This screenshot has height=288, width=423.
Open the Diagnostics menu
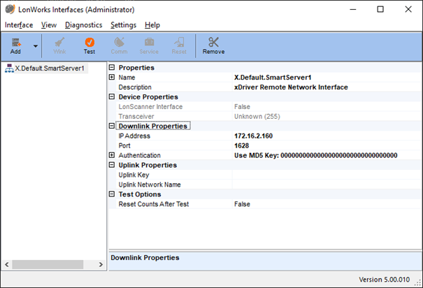click(83, 24)
